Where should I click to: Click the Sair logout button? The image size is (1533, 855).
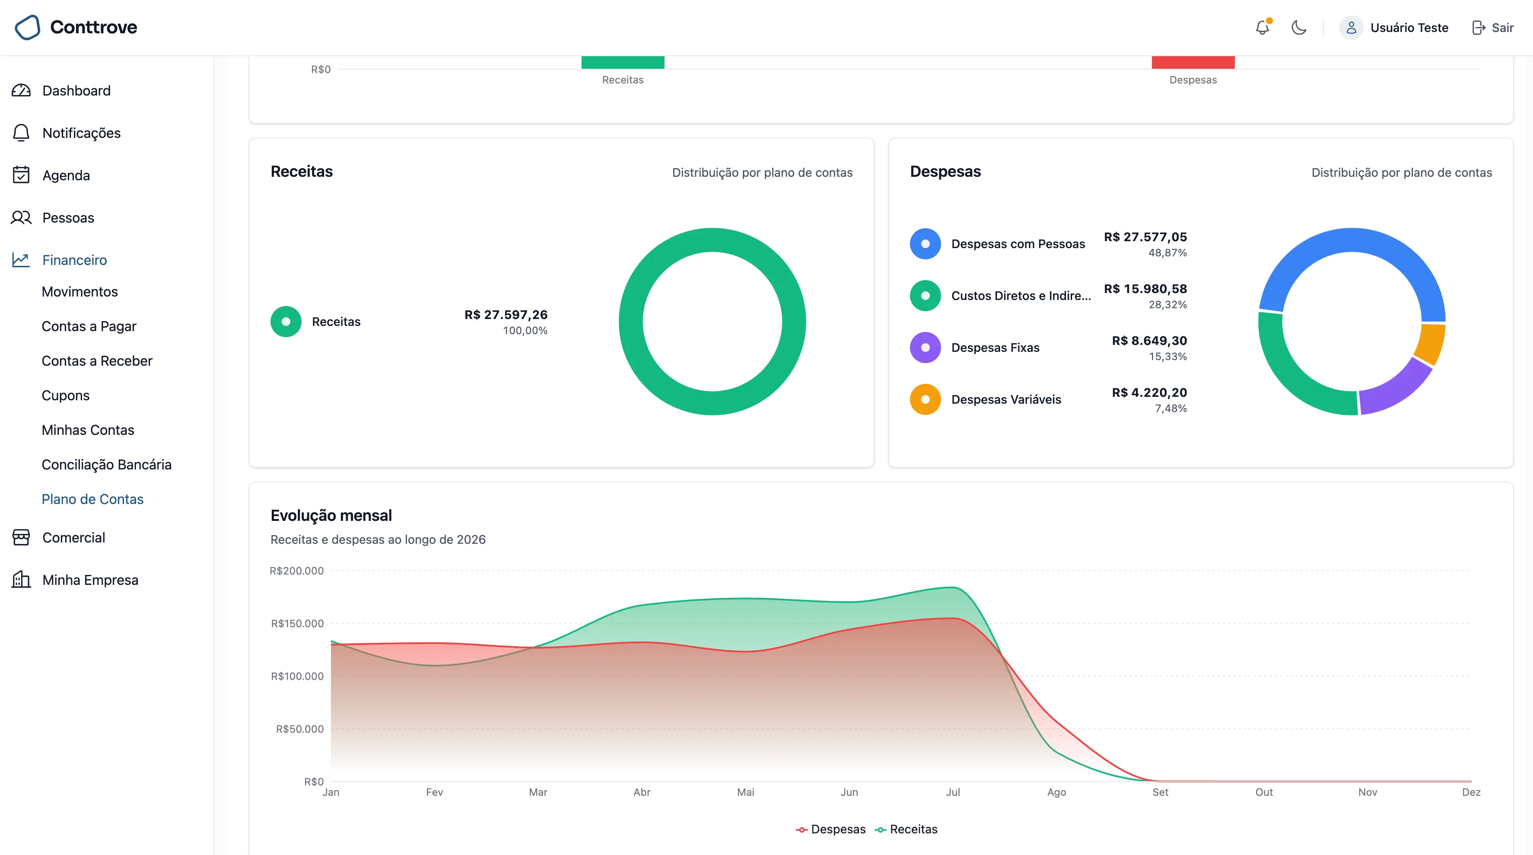[1492, 27]
